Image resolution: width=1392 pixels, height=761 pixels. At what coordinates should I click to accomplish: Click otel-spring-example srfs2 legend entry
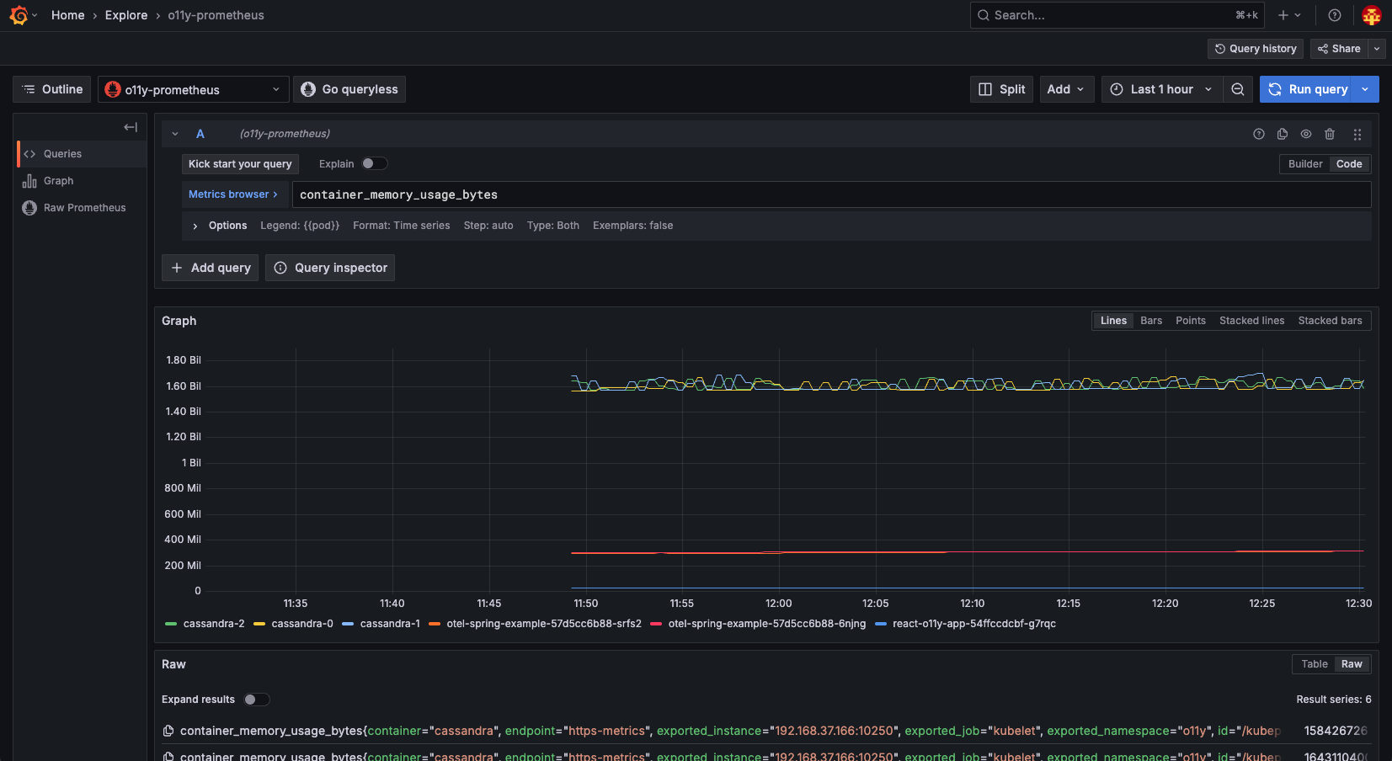click(x=544, y=624)
